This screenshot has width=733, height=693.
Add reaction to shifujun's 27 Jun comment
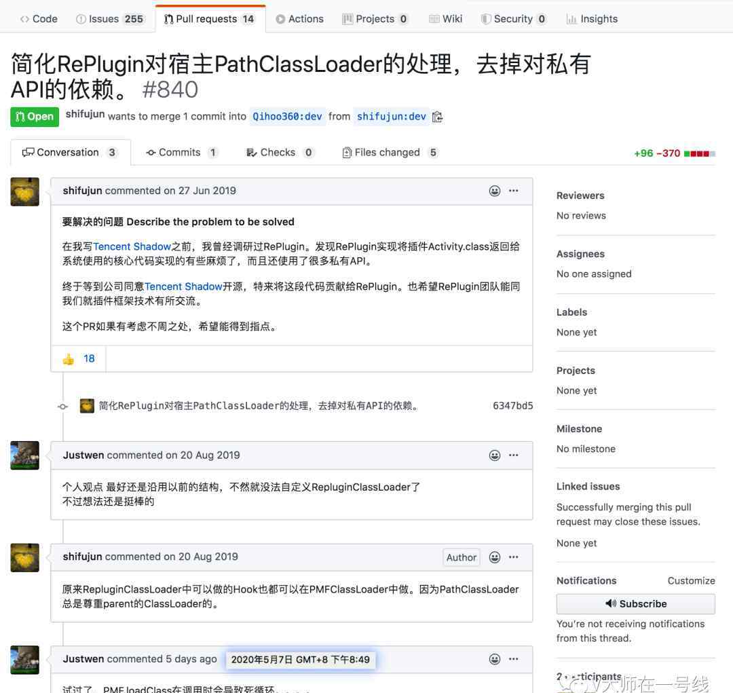click(495, 191)
